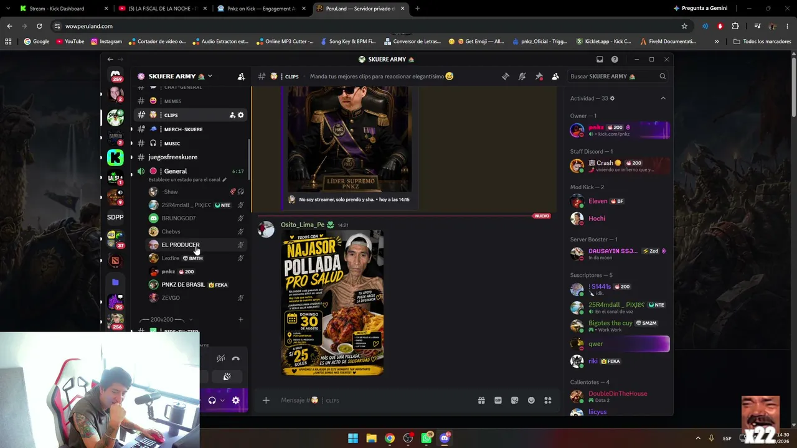Open the SDPP server in sidebar
The image size is (797, 448).
click(x=115, y=217)
